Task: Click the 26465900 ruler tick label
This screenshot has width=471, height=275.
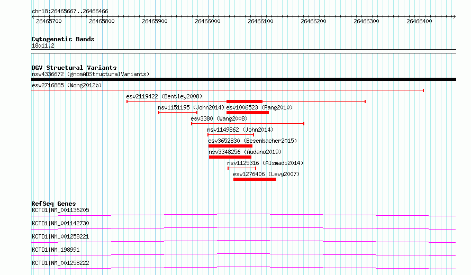Action: point(155,21)
